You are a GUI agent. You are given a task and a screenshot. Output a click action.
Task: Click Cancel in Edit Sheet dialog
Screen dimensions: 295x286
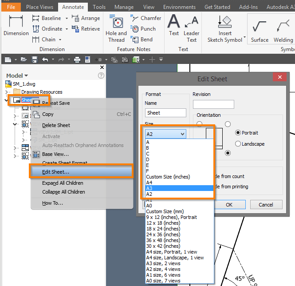[x=266, y=205]
